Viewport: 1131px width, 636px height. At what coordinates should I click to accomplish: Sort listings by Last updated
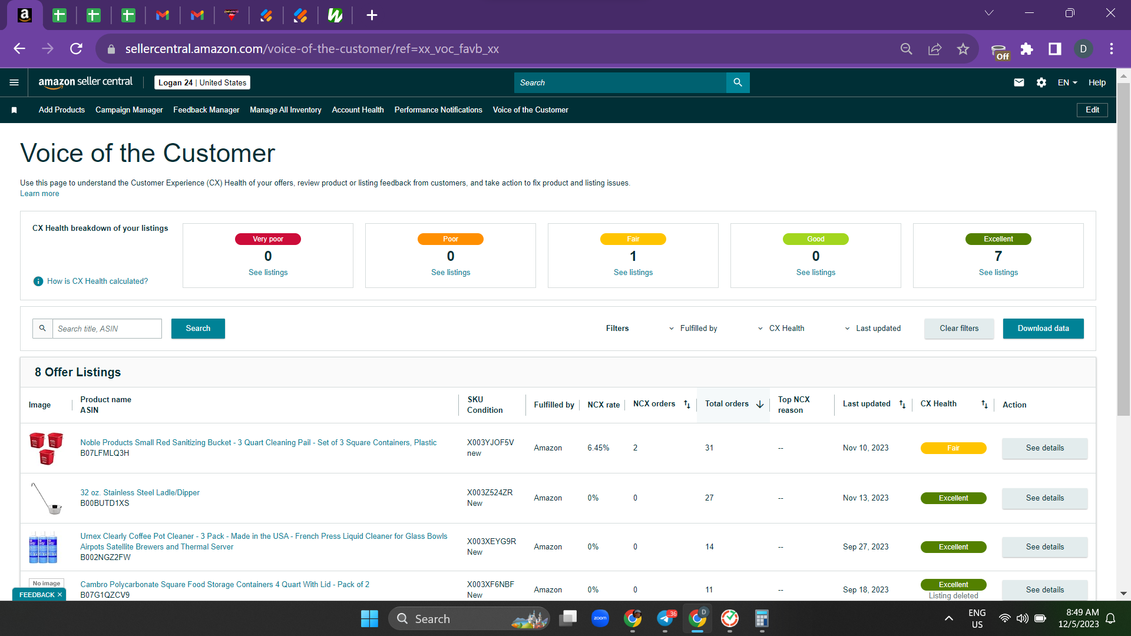(902, 404)
